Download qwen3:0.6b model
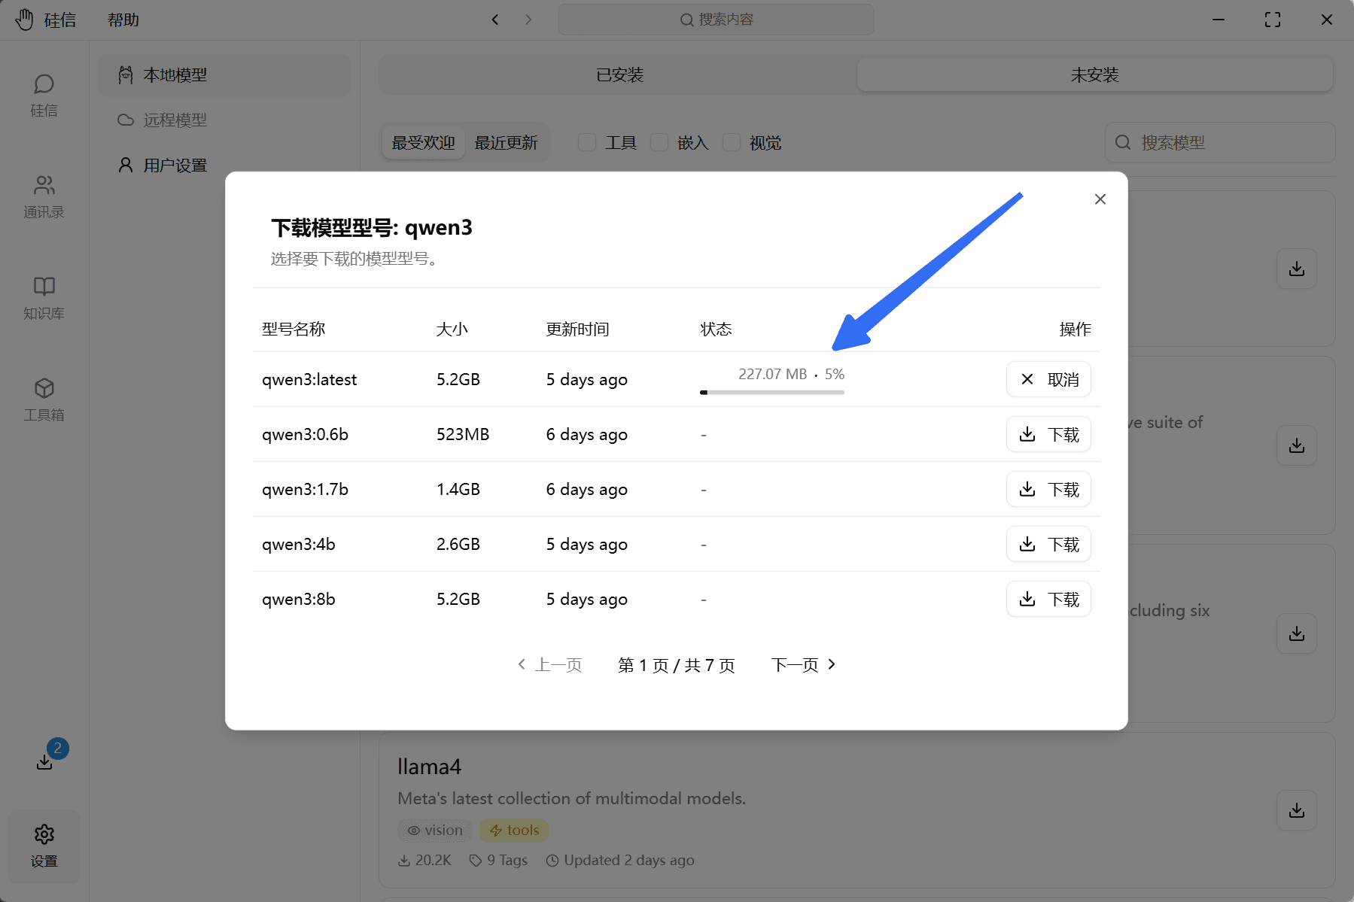 tap(1048, 434)
